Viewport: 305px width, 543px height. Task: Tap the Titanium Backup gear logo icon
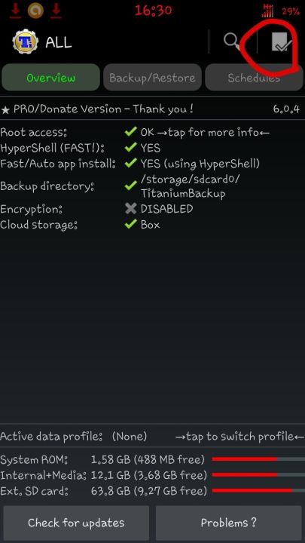pos(26,42)
